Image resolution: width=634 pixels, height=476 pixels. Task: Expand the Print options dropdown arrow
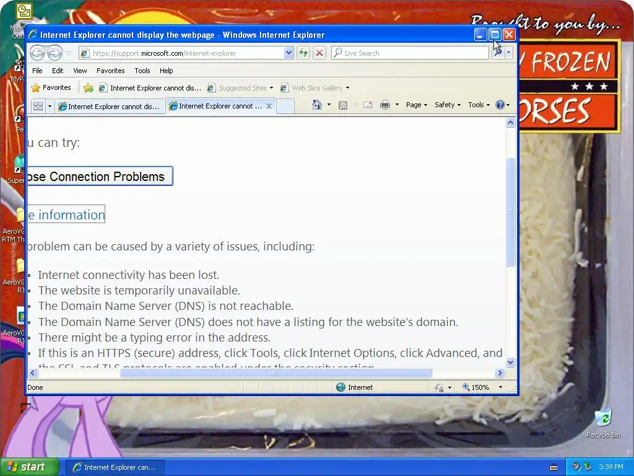tap(397, 105)
